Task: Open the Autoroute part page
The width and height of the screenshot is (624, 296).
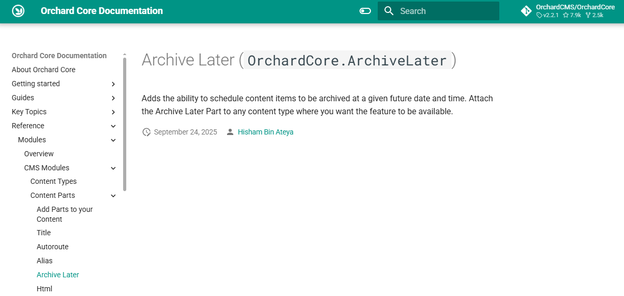Action: click(52, 247)
